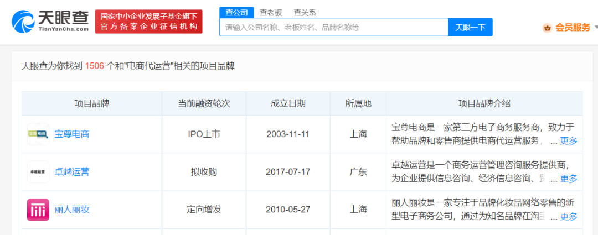Select the 拟收购 funding round cell
Screen dimensions: 598x235
tap(204, 172)
